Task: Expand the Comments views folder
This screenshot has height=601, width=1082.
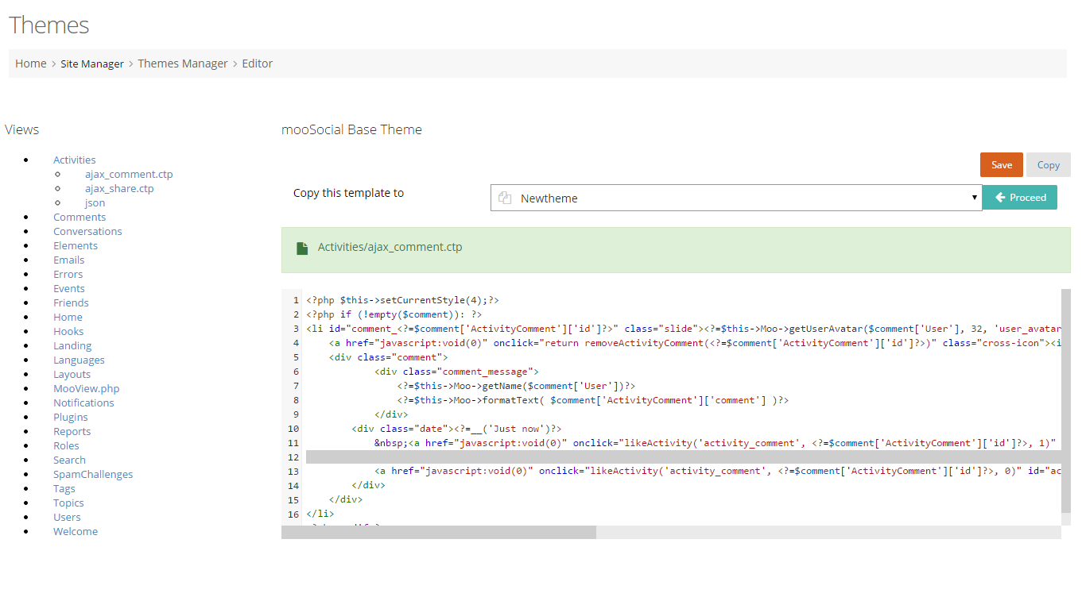Action: click(x=80, y=217)
